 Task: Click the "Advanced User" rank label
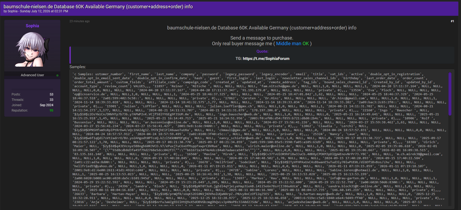tap(32, 75)
